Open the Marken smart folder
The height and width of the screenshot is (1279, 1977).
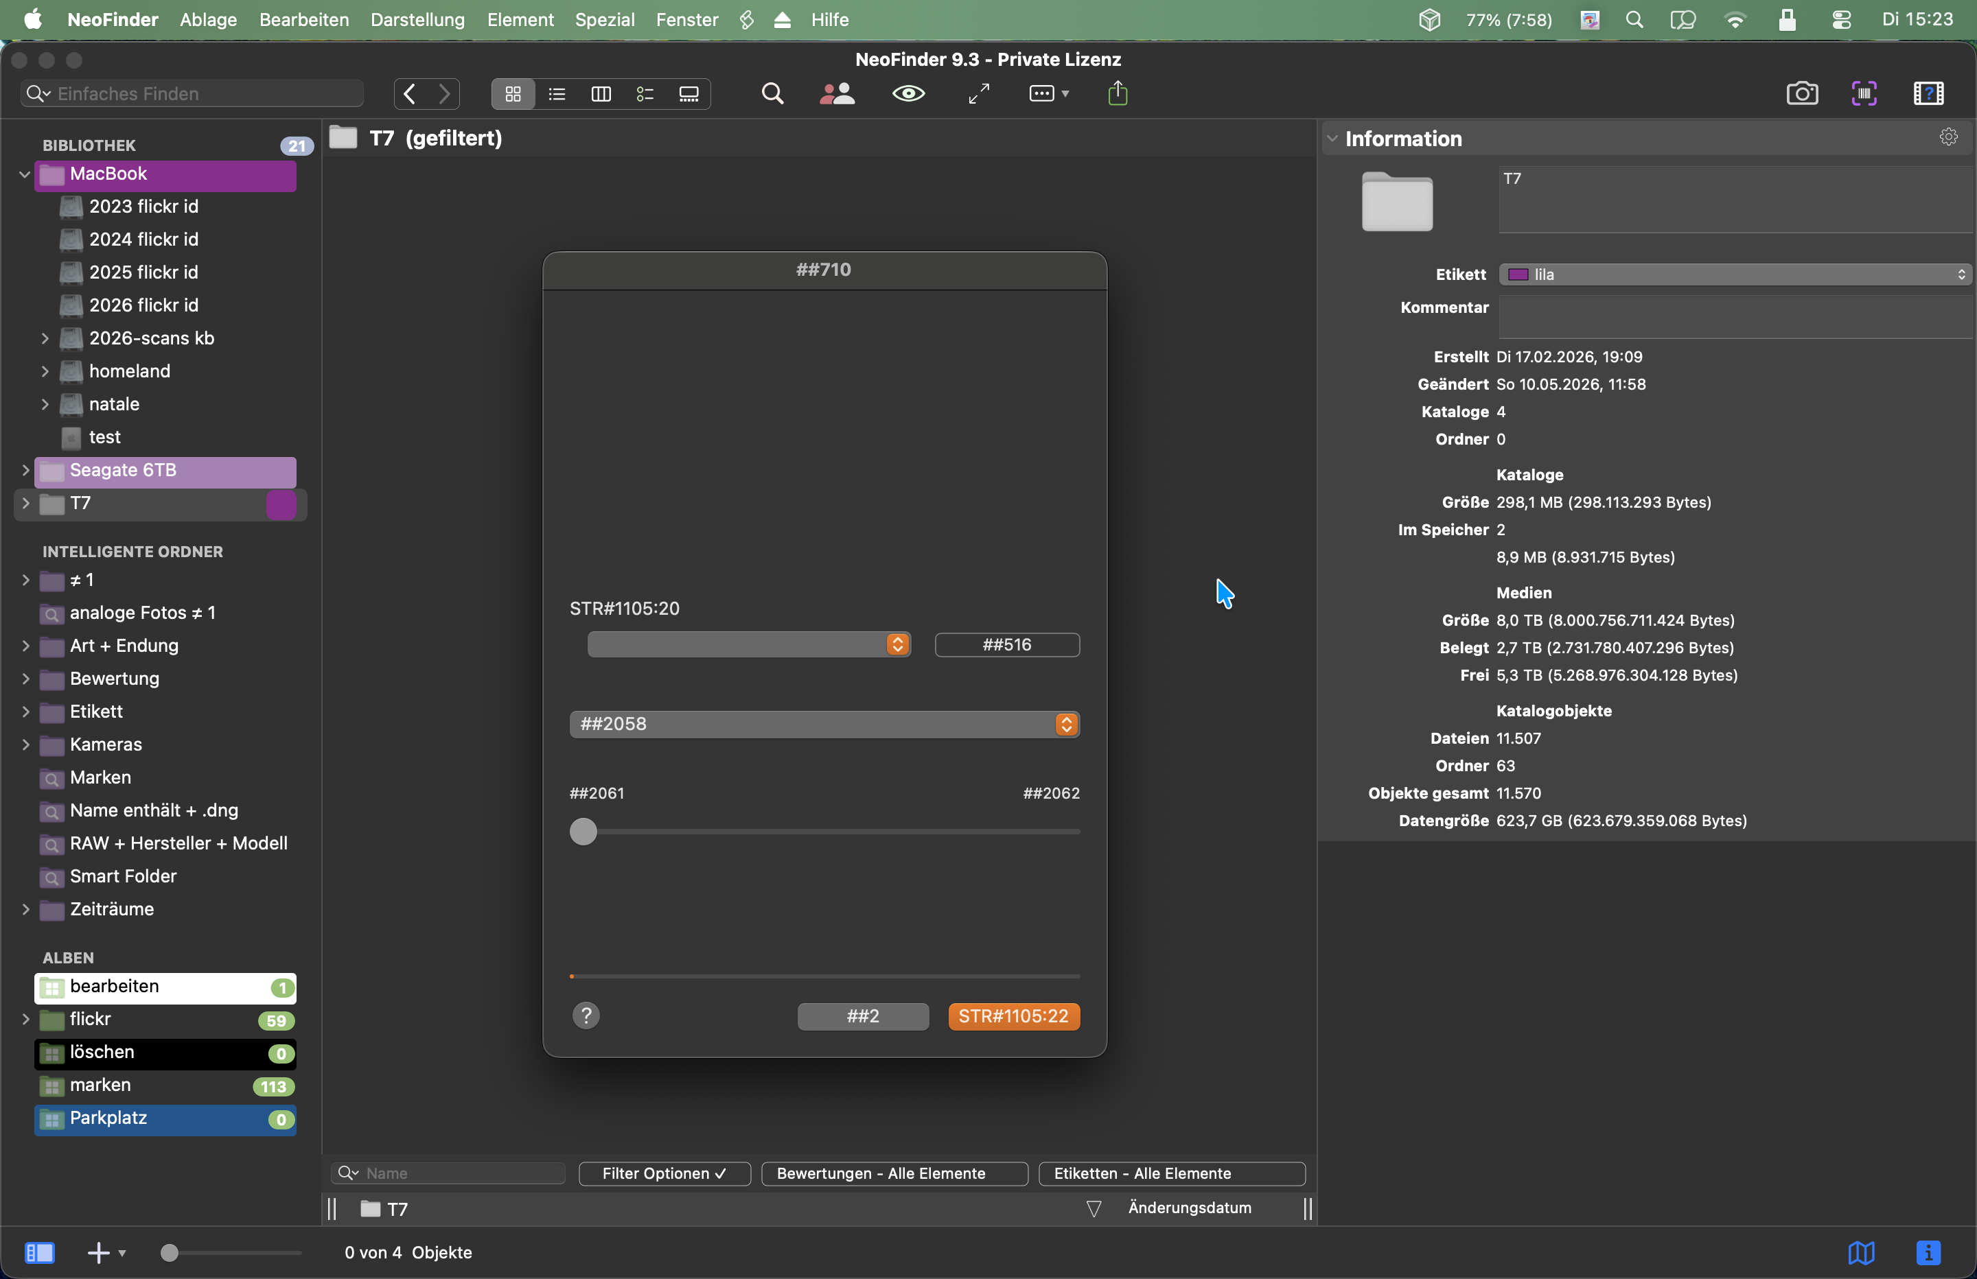tap(100, 778)
